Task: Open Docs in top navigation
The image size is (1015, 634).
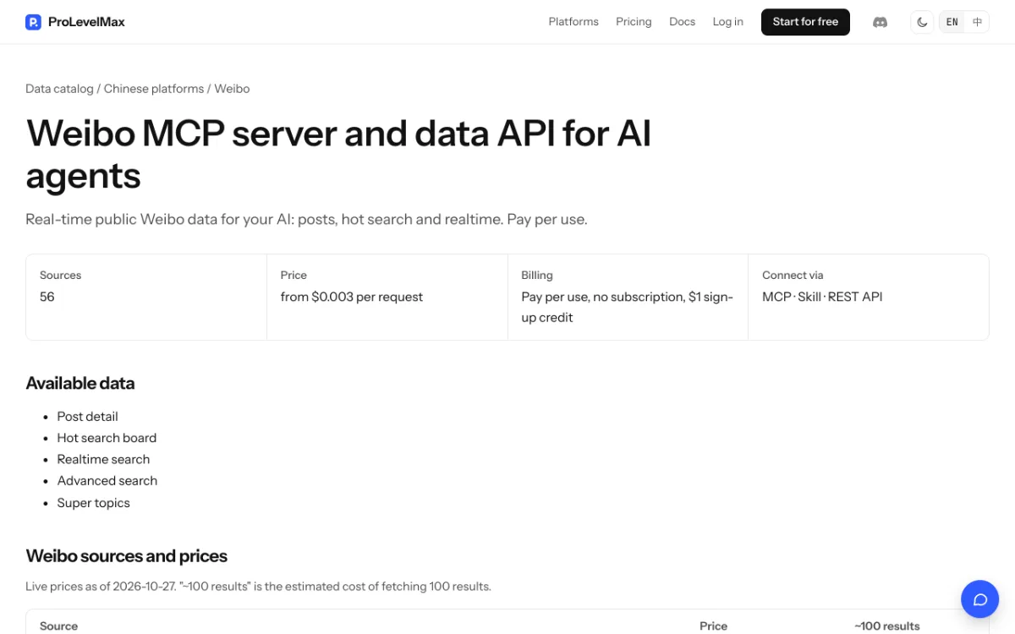Action: (x=682, y=22)
